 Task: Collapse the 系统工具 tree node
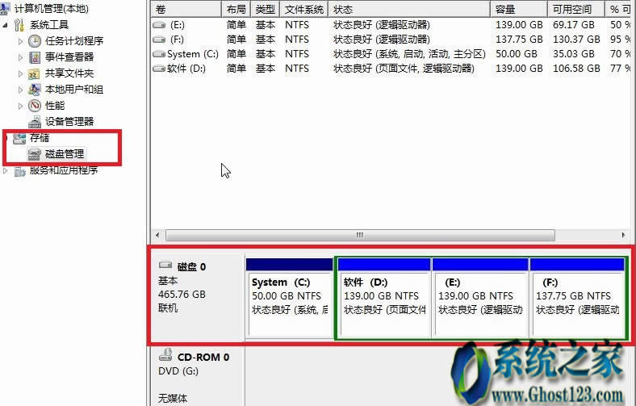pos(6,25)
